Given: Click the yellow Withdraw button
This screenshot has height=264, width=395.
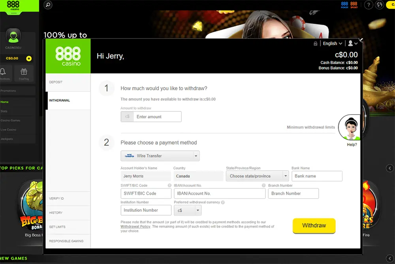Looking at the screenshot, I should click(x=314, y=226).
